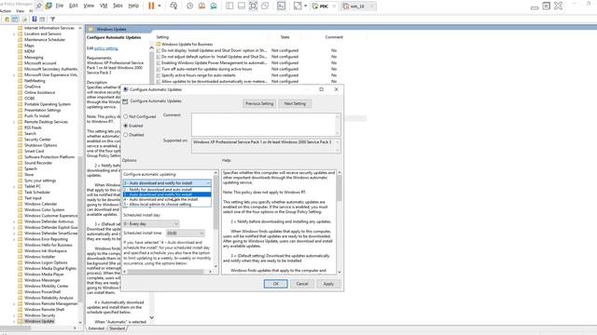Click the stretch guest display icon
The height and width of the screenshot is (335, 597).
point(298,6)
